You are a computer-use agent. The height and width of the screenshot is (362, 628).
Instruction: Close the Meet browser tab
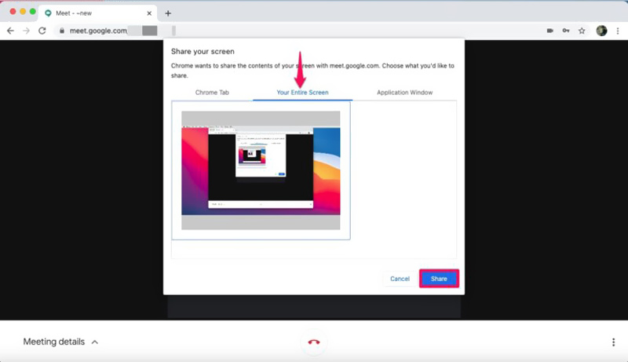pos(149,13)
